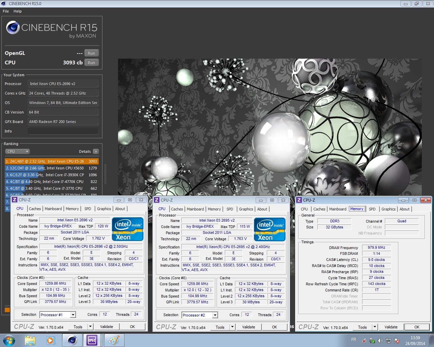Open Windows Explorer from the taskbar
The image size is (434, 347).
[x=30, y=340]
